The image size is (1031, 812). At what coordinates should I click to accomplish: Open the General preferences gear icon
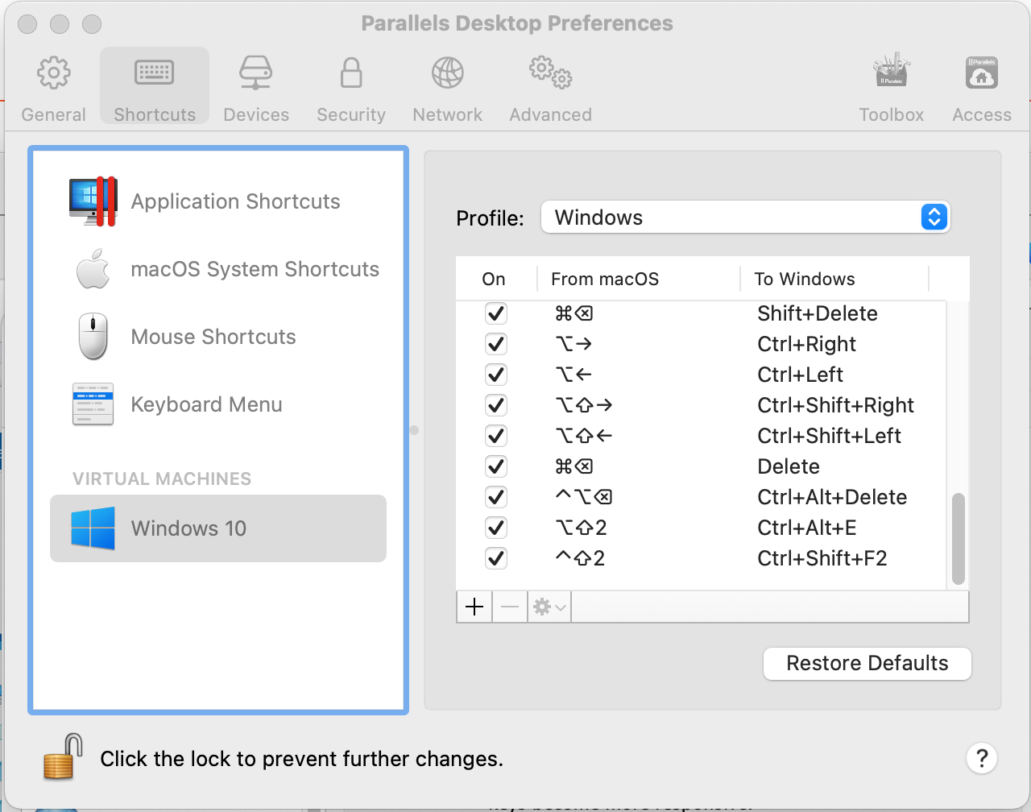coord(53,74)
